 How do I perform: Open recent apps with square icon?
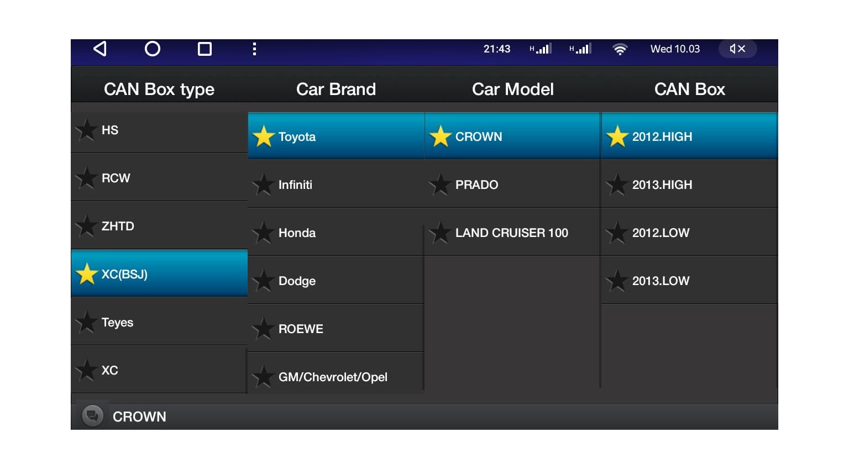[x=205, y=49]
